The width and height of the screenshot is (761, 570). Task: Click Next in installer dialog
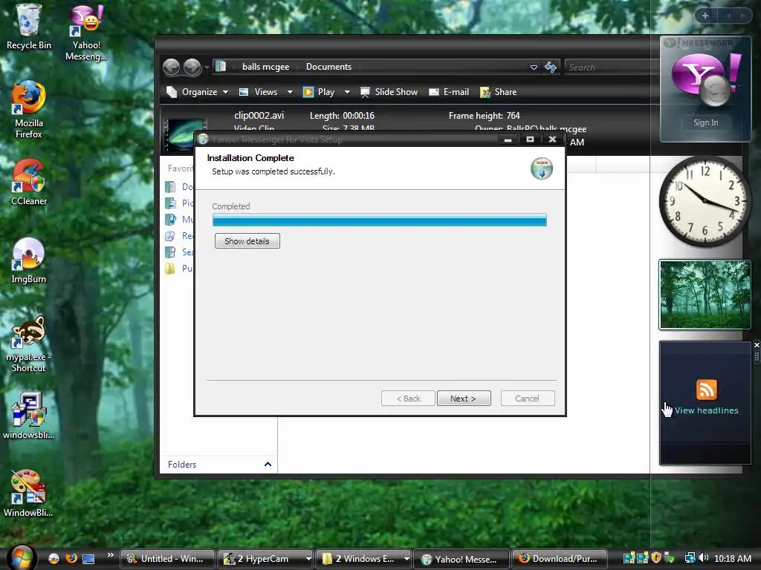464,399
